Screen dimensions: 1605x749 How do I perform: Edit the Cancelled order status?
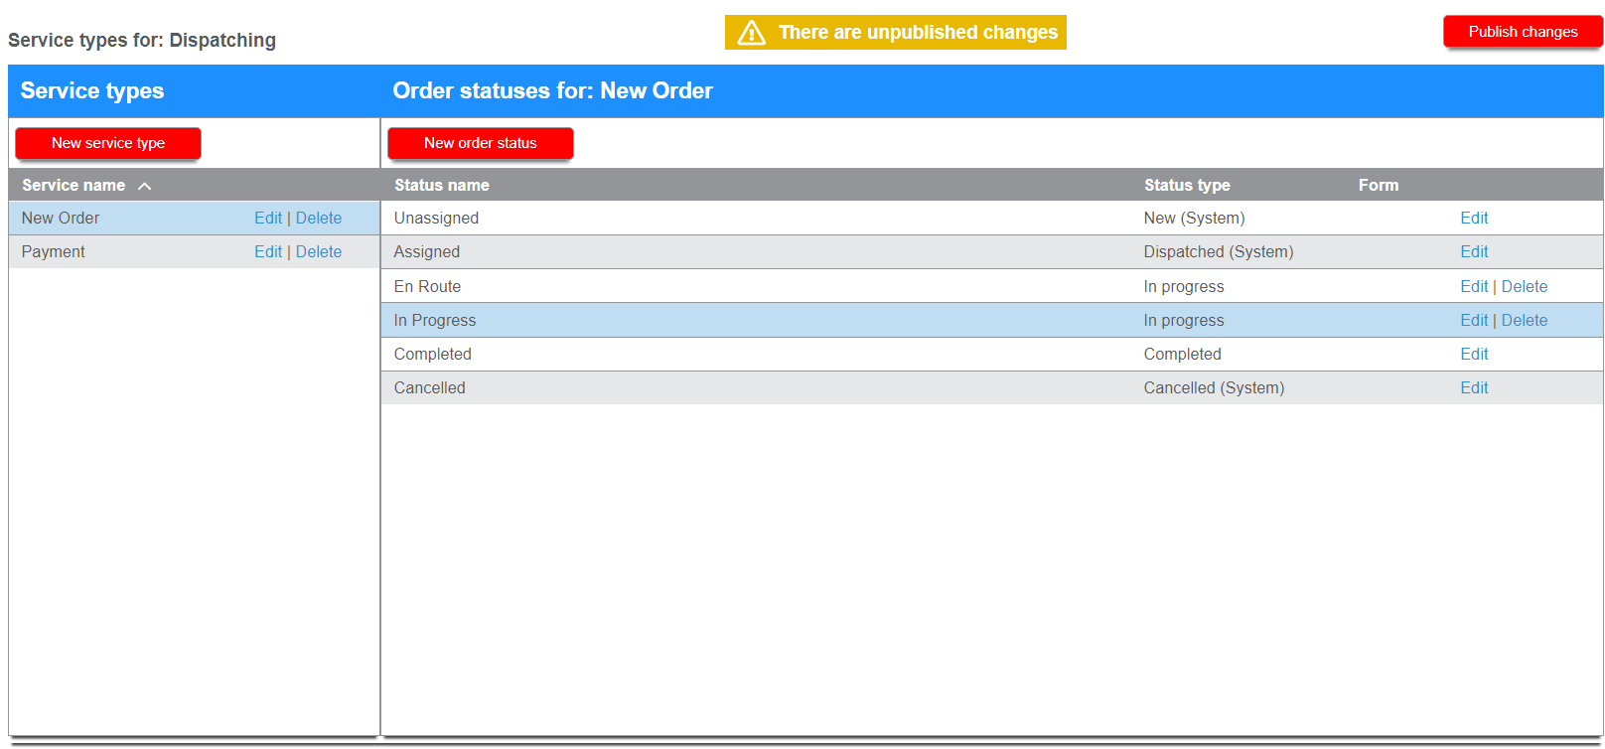[x=1473, y=388]
